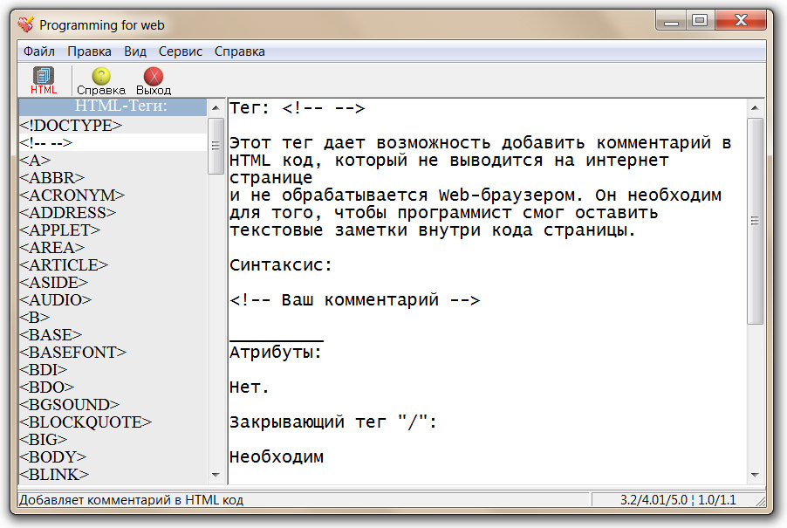Open the Файл menu
The width and height of the screenshot is (787, 528).
[x=39, y=51]
